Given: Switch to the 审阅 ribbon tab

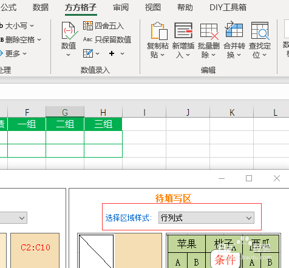Looking at the screenshot, I should 121,7.
